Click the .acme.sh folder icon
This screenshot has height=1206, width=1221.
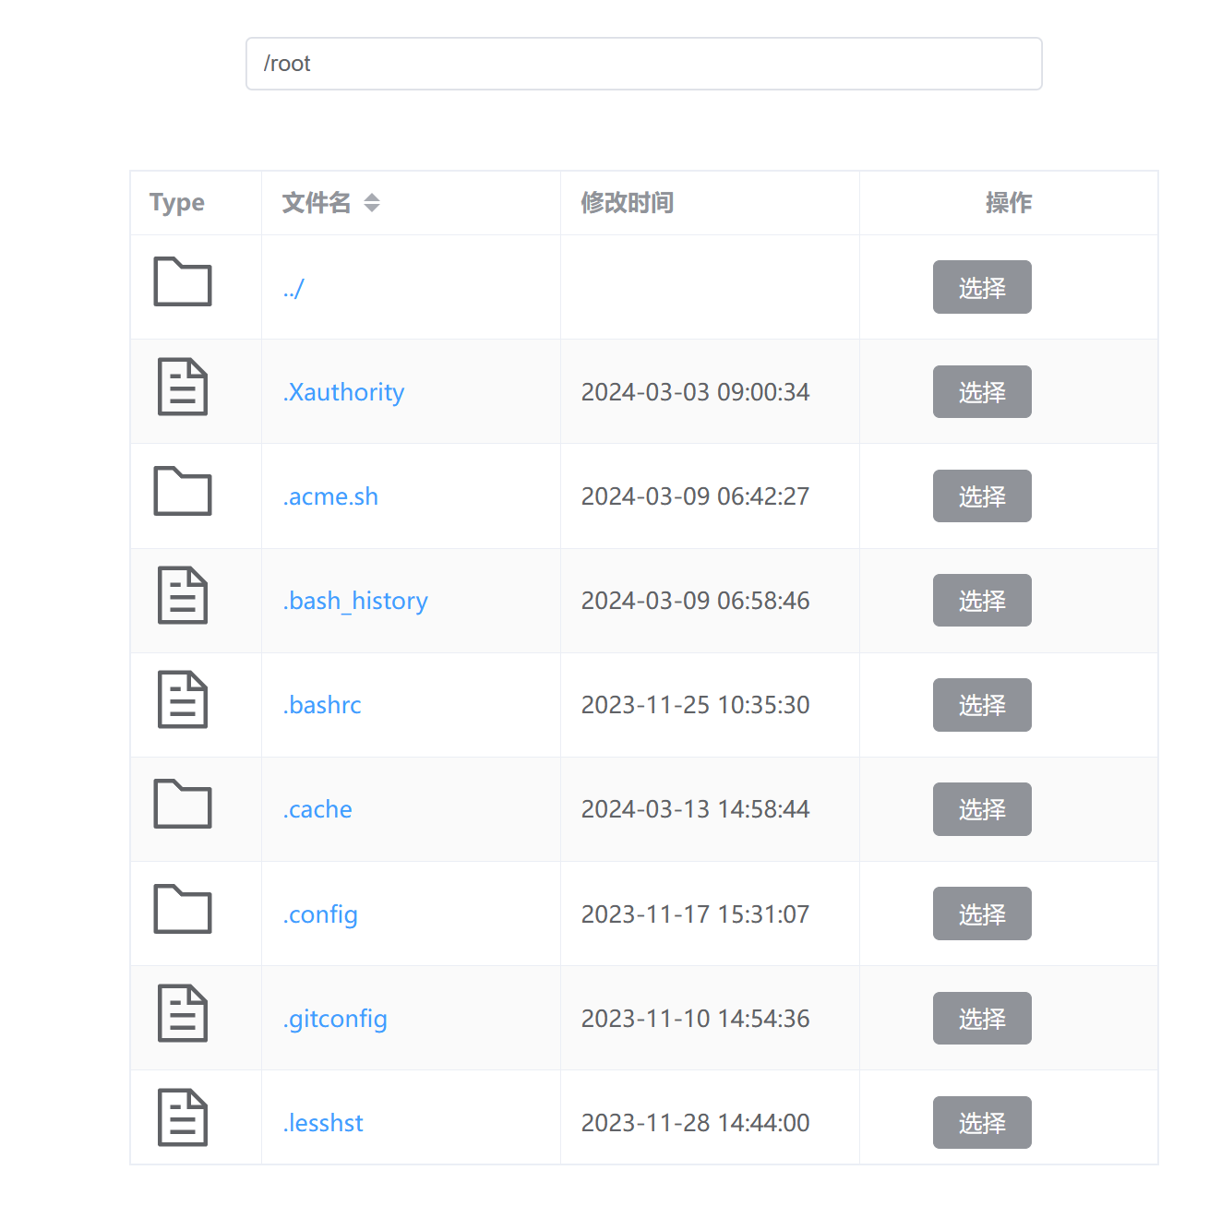(182, 491)
